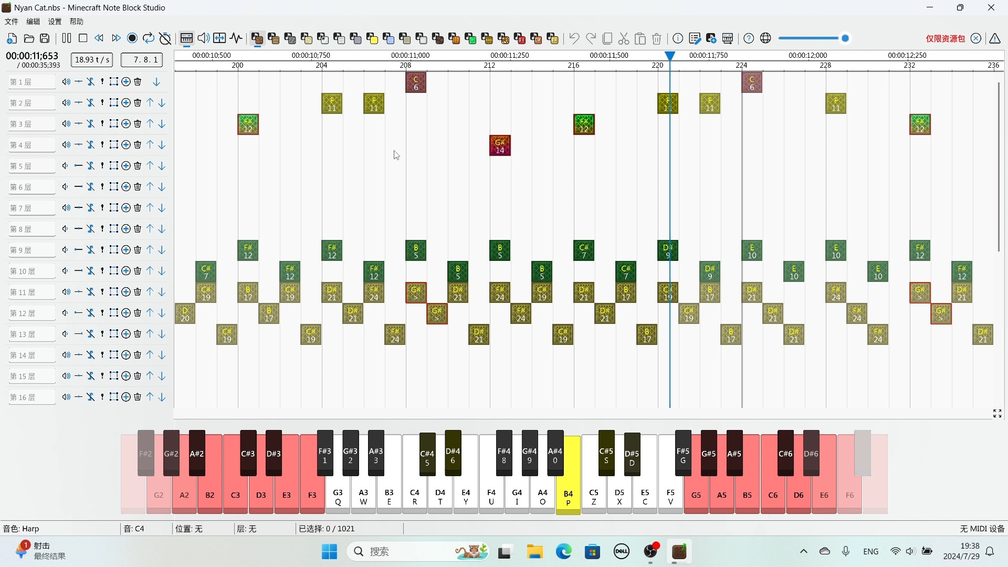Image resolution: width=1008 pixels, height=567 pixels.
Task: Open song info with the circled i
Action: pyautogui.click(x=678, y=38)
